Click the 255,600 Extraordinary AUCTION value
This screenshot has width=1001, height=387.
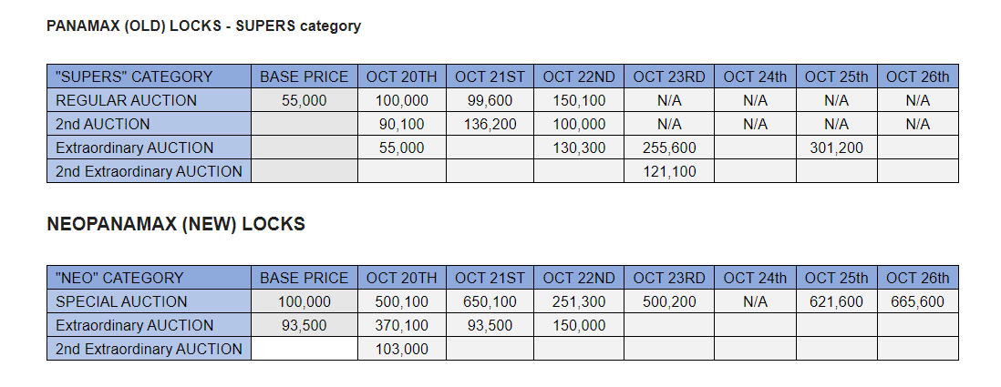point(669,148)
